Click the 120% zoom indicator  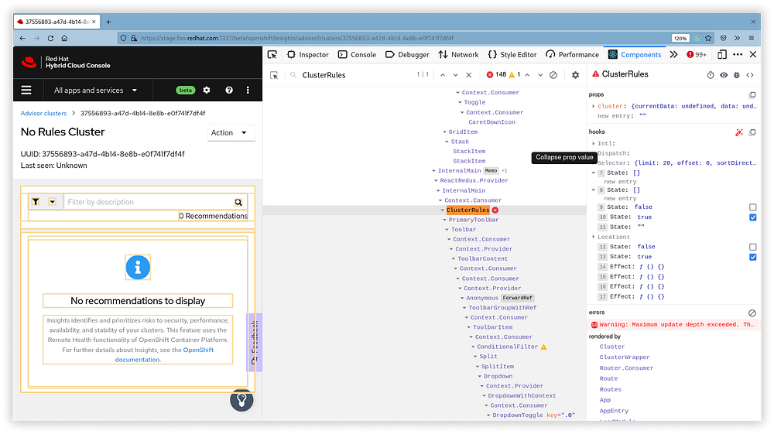pyautogui.click(x=680, y=38)
